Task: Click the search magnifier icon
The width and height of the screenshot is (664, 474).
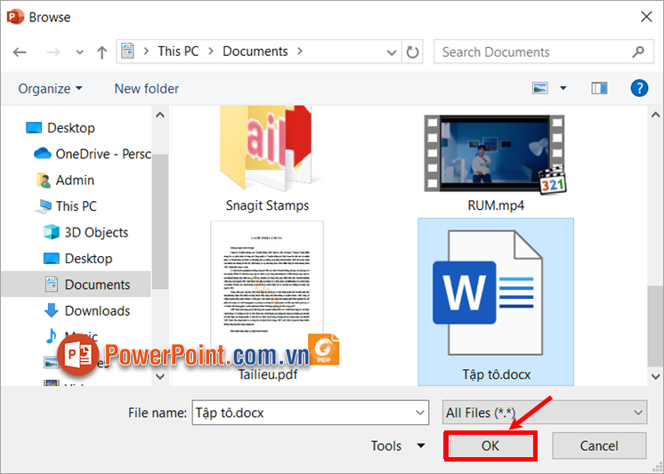Action: 638,52
